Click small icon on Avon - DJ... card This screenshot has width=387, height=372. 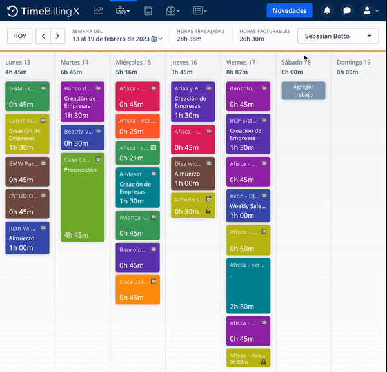(x=264, y=196)
